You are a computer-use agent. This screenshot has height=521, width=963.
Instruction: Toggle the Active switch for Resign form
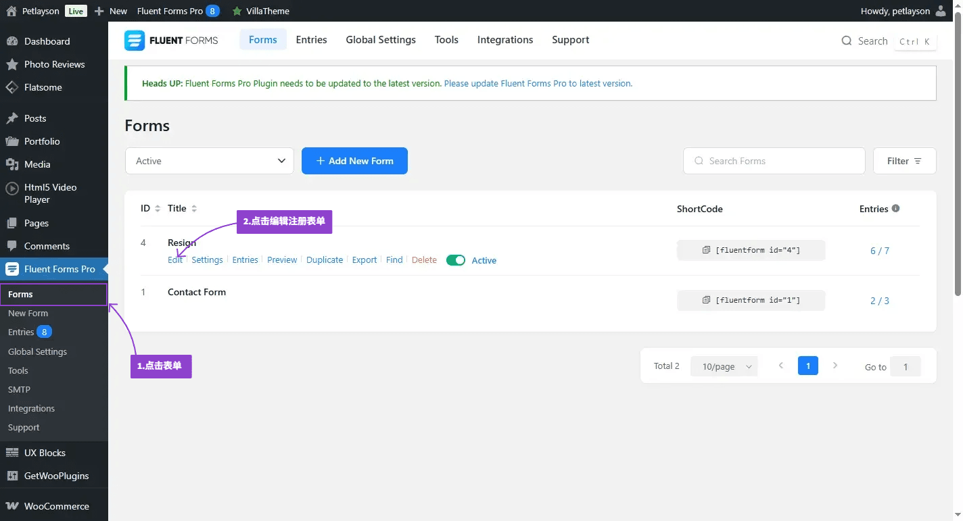456,260
